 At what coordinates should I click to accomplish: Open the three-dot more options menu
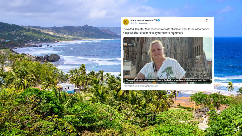click(x=211, y=20)
